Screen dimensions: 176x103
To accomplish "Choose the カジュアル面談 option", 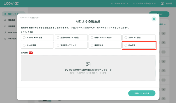I will [x=139, y=38].
